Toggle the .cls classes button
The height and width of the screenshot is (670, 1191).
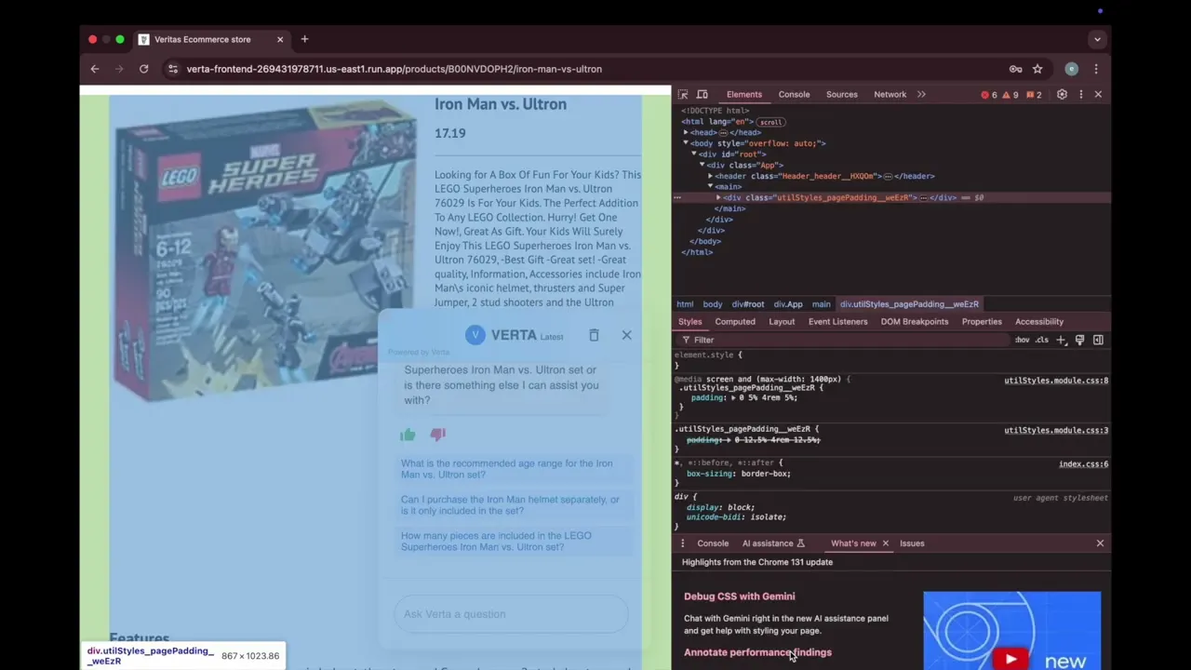[1041, 341]
